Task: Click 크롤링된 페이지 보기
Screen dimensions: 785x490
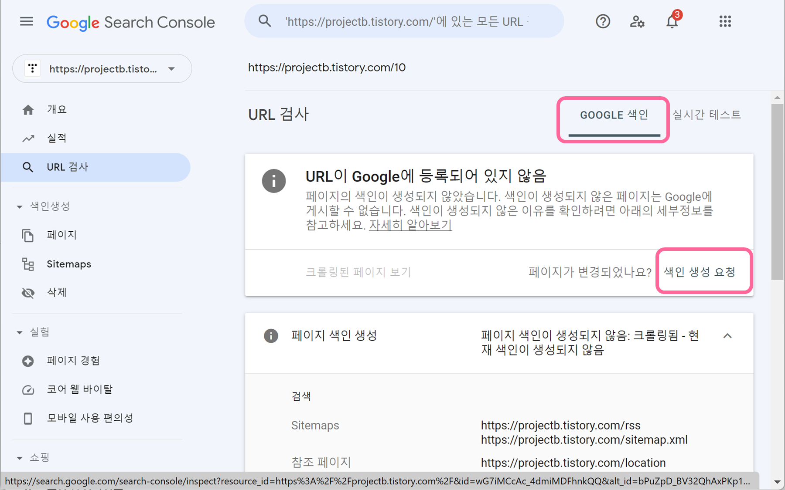Action: [358, 272]
